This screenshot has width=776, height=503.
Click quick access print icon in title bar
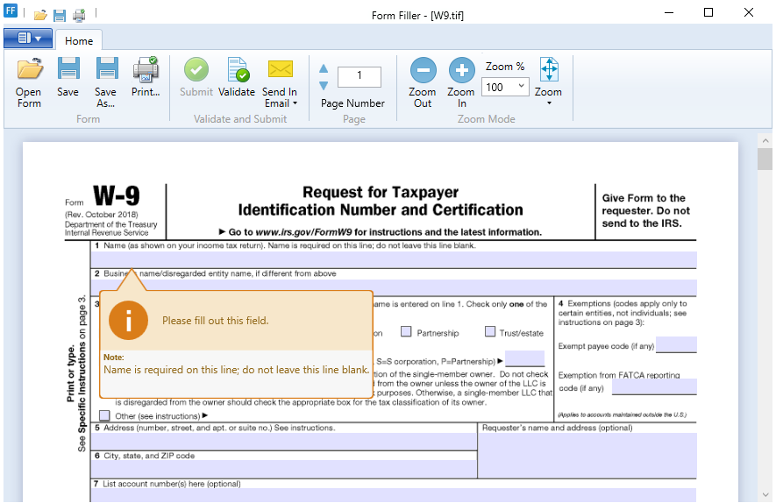(x=79, y=15)
